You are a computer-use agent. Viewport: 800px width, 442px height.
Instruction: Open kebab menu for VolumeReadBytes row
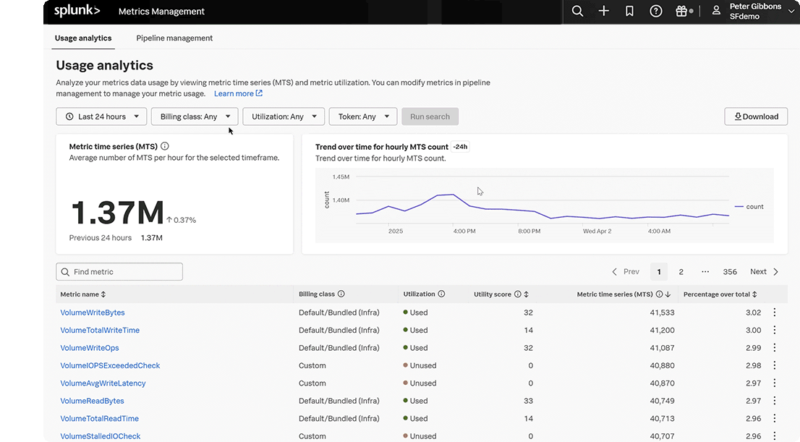(x=775, y=401)
